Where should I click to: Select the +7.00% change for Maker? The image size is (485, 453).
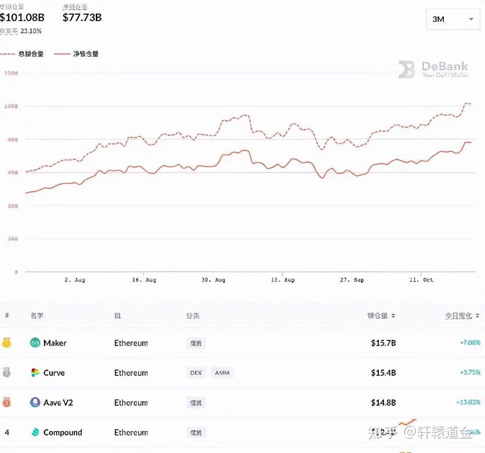pyautogui.click(x=470, y=342)
